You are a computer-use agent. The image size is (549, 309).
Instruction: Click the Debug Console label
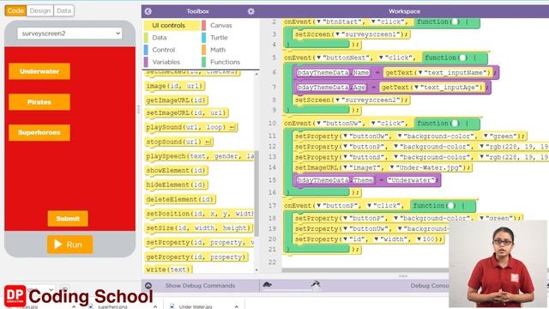click(x=430, y=286)
